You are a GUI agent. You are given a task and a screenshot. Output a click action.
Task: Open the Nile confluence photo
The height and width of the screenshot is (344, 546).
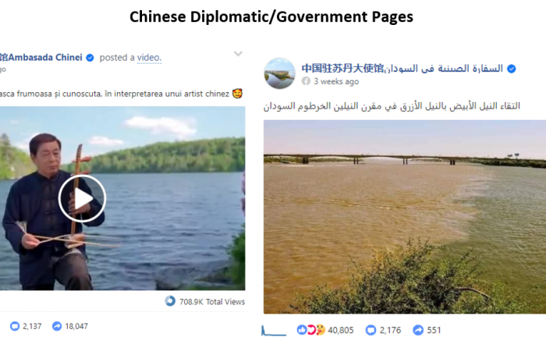(x=405, y=217)
